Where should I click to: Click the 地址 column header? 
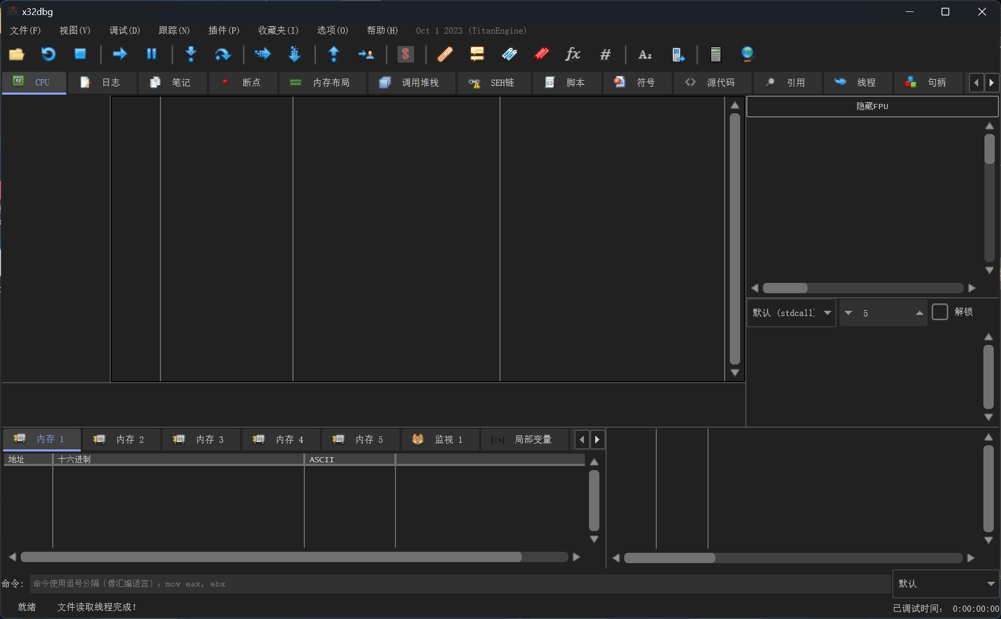(x=28, y=459)
